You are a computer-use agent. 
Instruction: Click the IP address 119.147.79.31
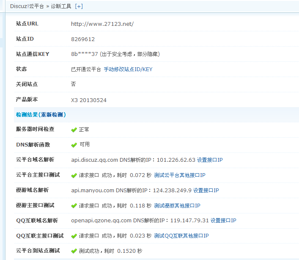(189, 221)
